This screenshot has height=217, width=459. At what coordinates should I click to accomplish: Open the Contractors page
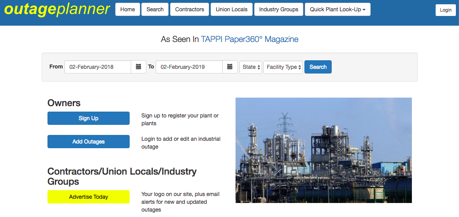[x=190, y=9]
